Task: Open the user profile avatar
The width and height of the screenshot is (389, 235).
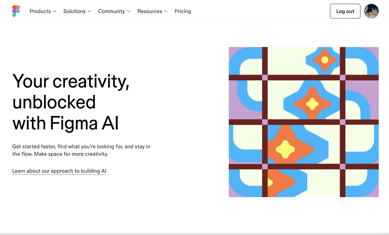Action: pyautogui.click(x=371, y=11)
